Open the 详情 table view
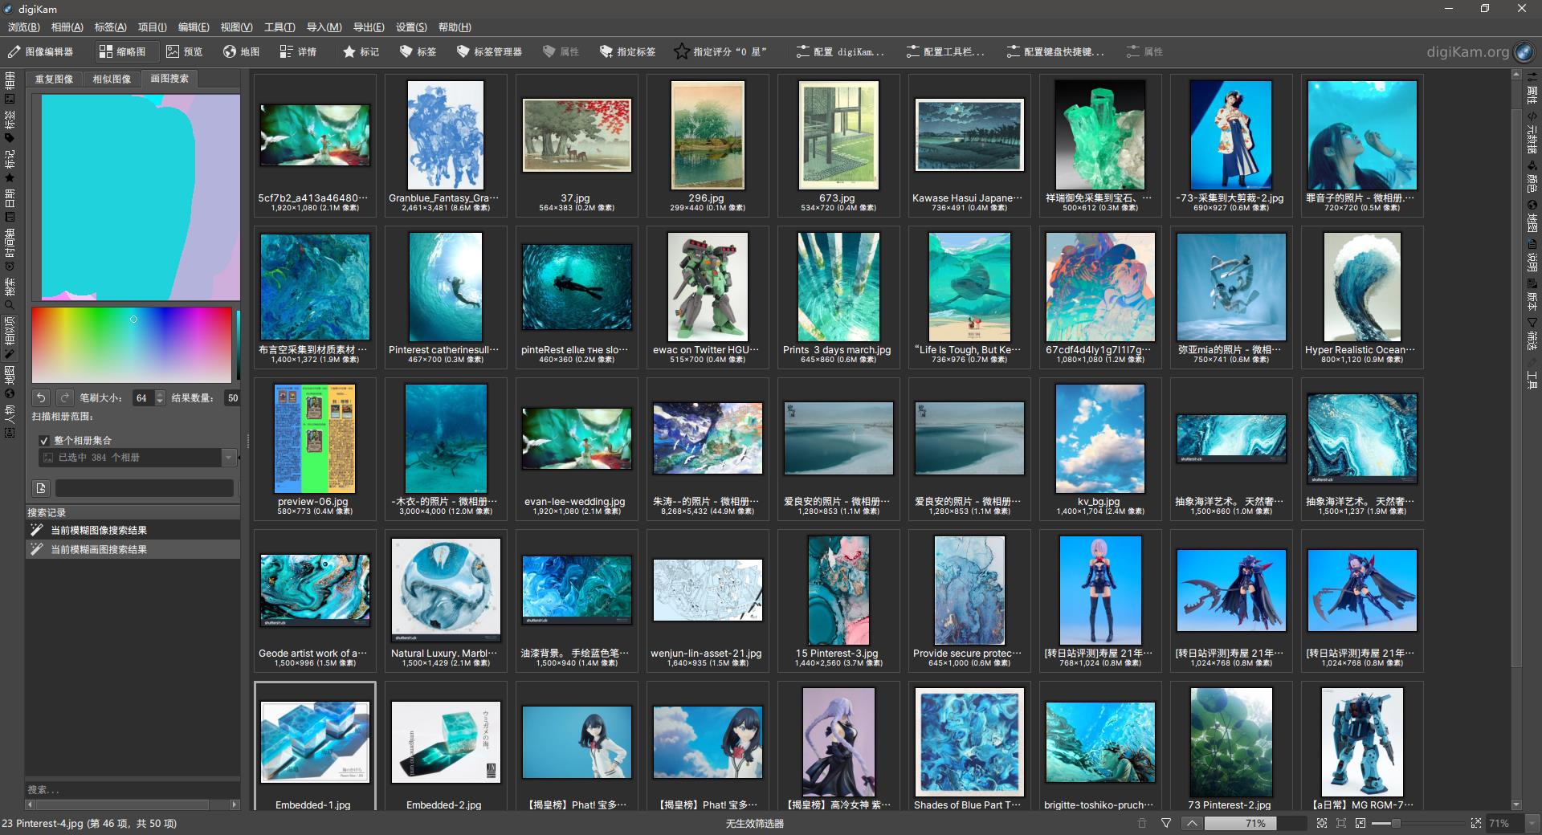 [298, 51]
